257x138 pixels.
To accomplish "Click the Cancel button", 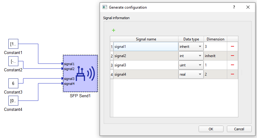I will 239,129.
